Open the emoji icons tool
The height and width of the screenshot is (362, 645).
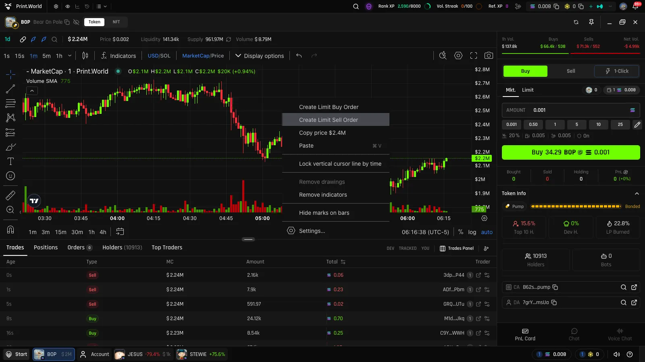click(x=10, y=176)
